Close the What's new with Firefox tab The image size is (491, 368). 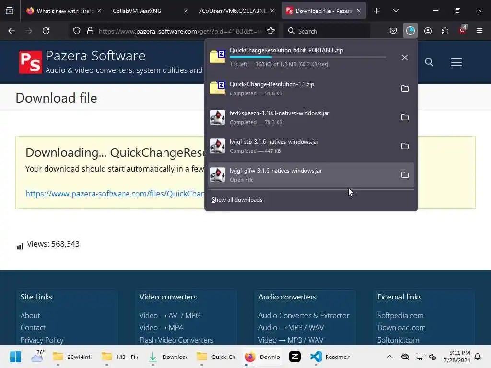(99, 11)
